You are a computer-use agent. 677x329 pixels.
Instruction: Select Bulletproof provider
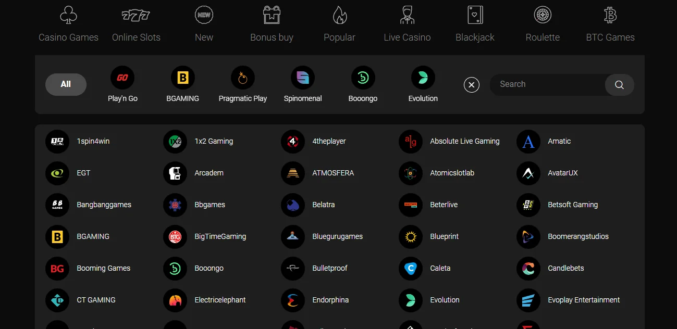[x=314, y=269]
